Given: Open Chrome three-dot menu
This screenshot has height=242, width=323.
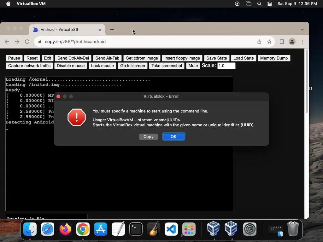Looking at the screenshot, I should 302,42.
